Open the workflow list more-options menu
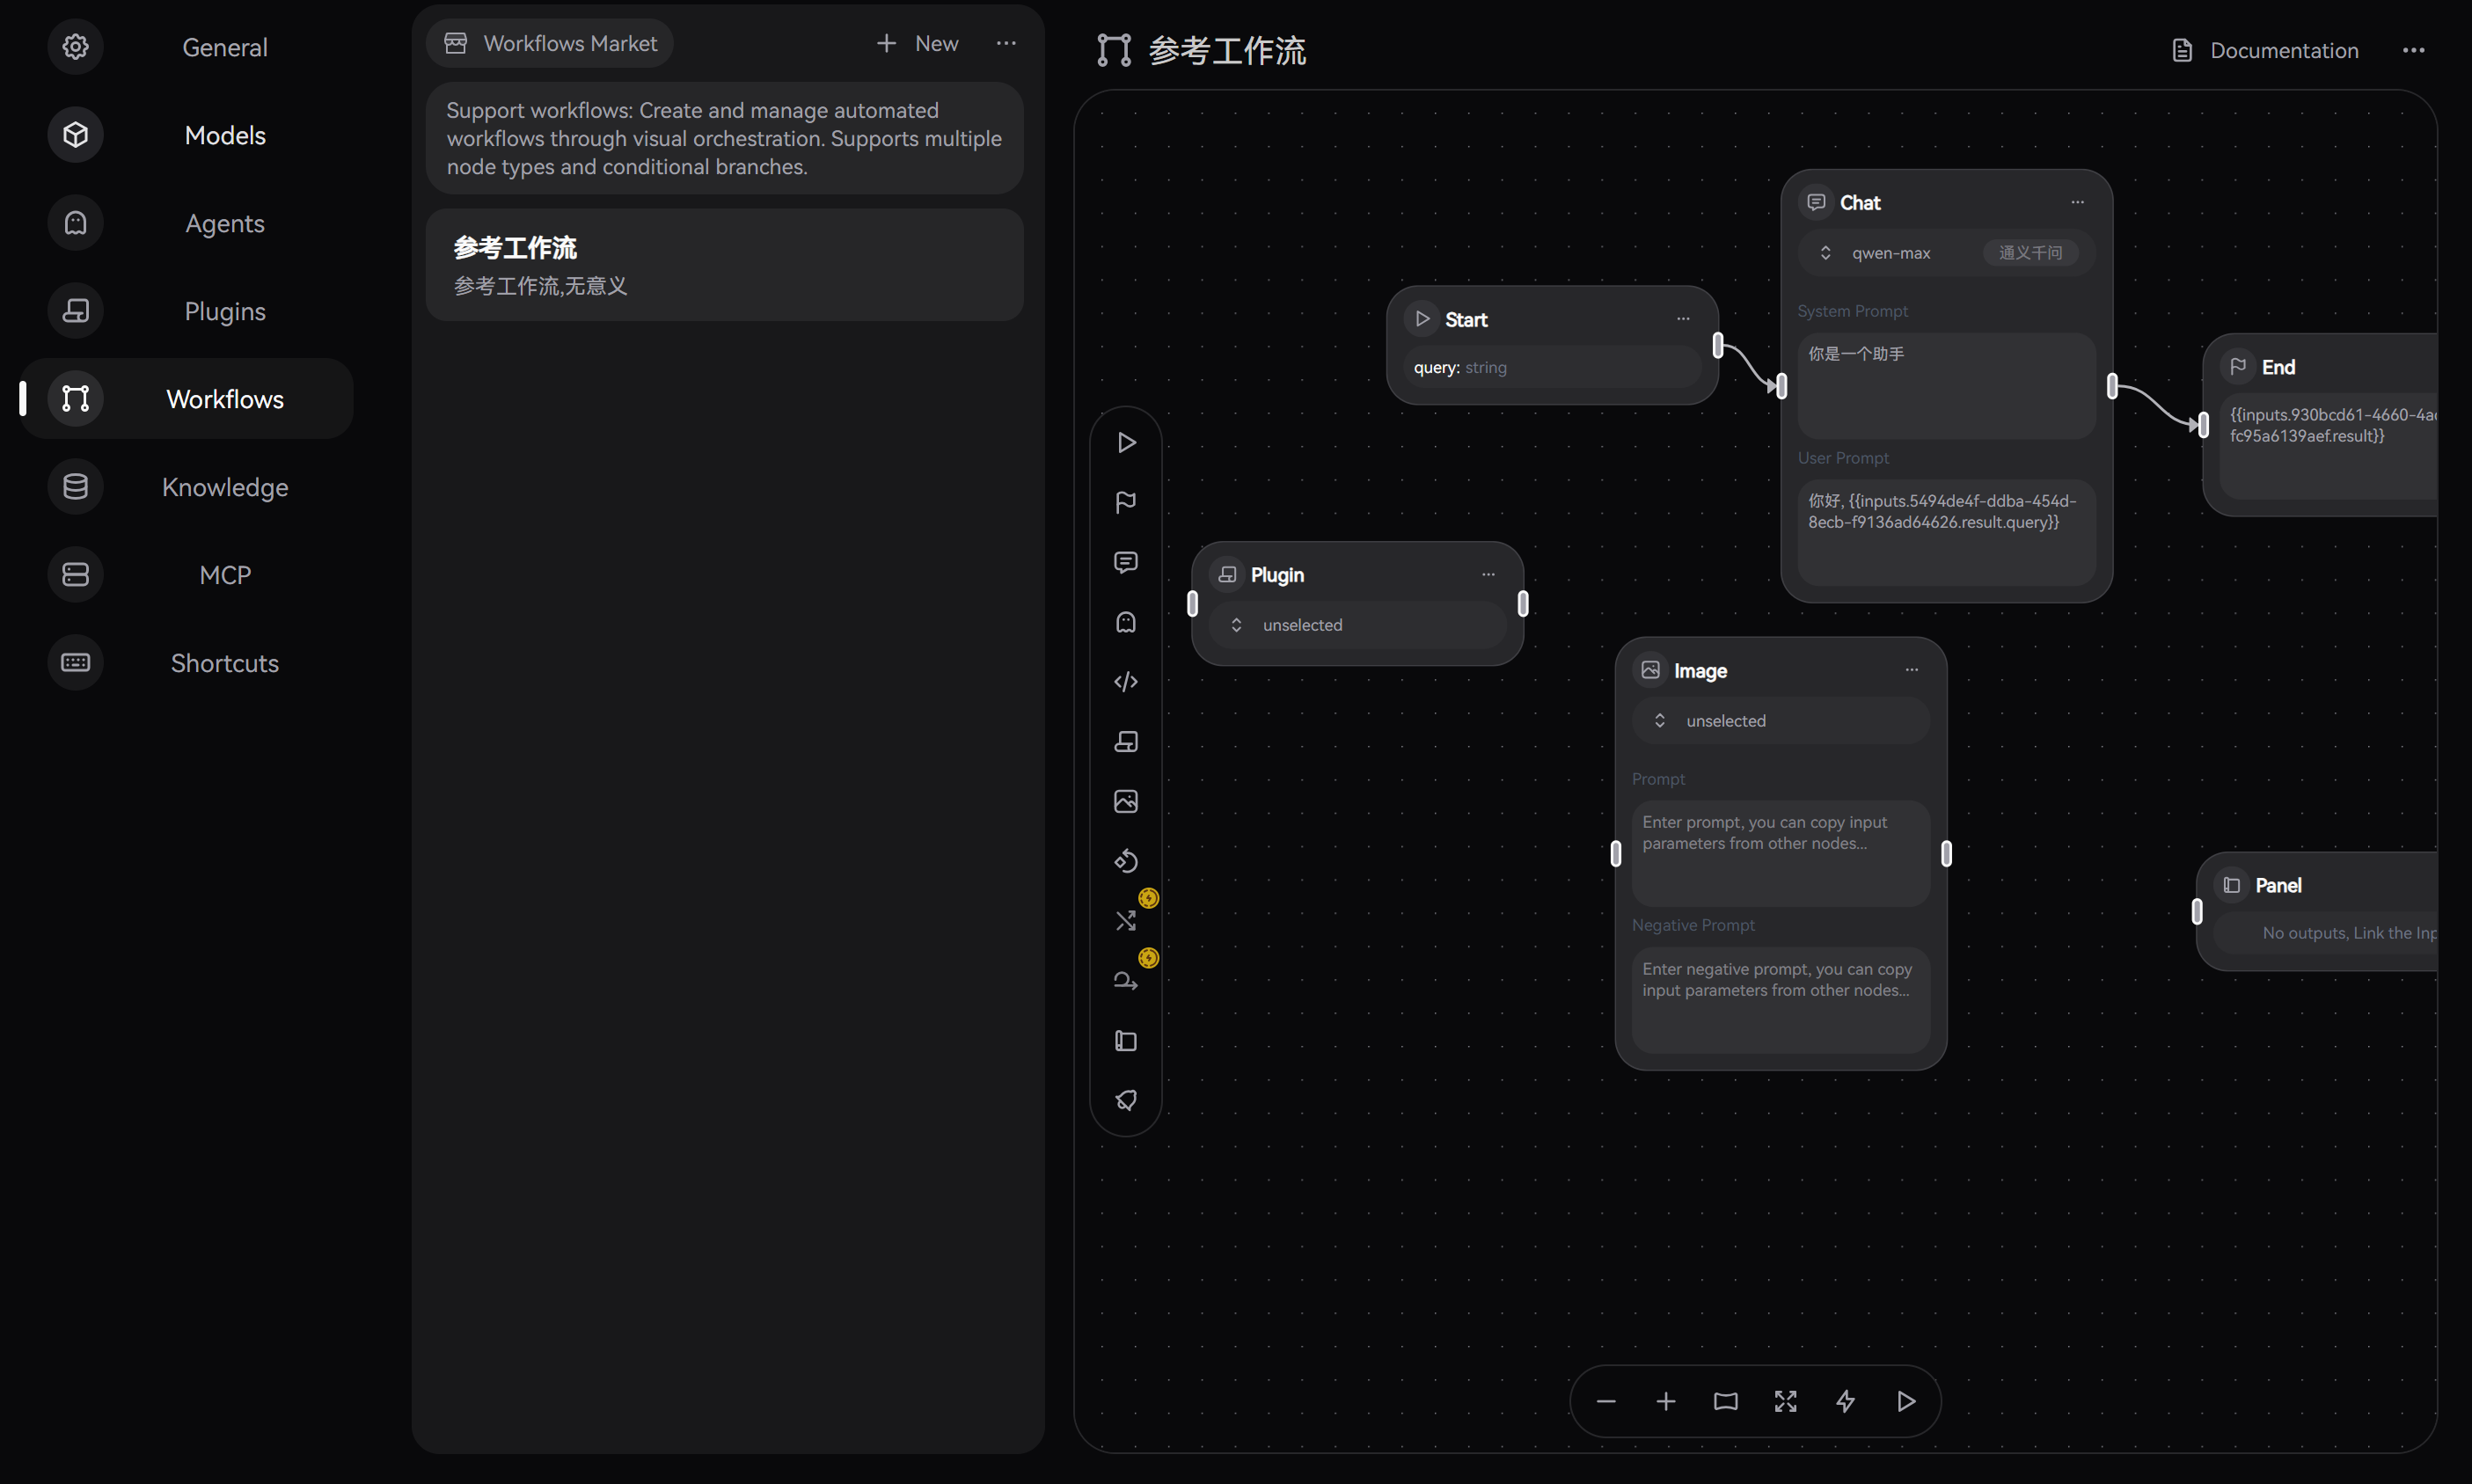The height and width of the screenshot is (1484, 2472). [1006, 43]
